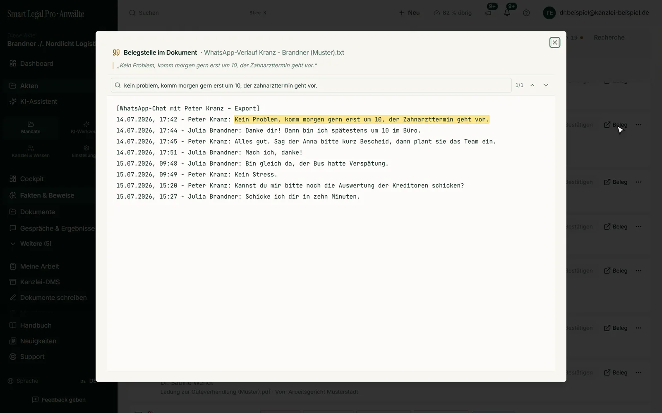Open Akten in the sidebar
The width and height of the screenshot is (662, 413).
click(x=29, y=86)
